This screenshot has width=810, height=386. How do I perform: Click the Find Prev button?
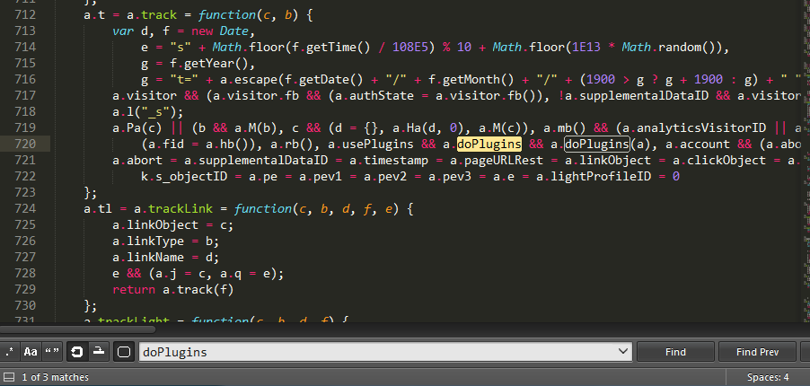757,352
